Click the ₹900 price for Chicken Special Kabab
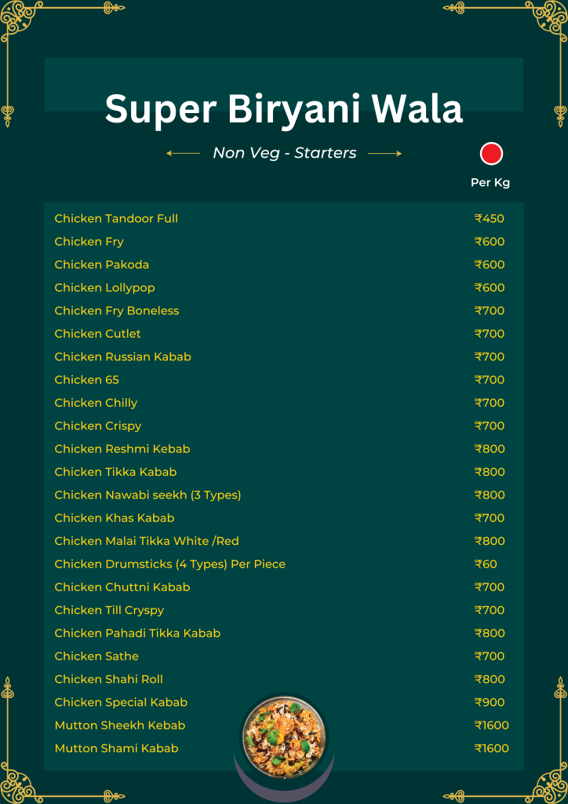Screen dimensions: 568x804 pyautogui.click(x=490, y=702)
